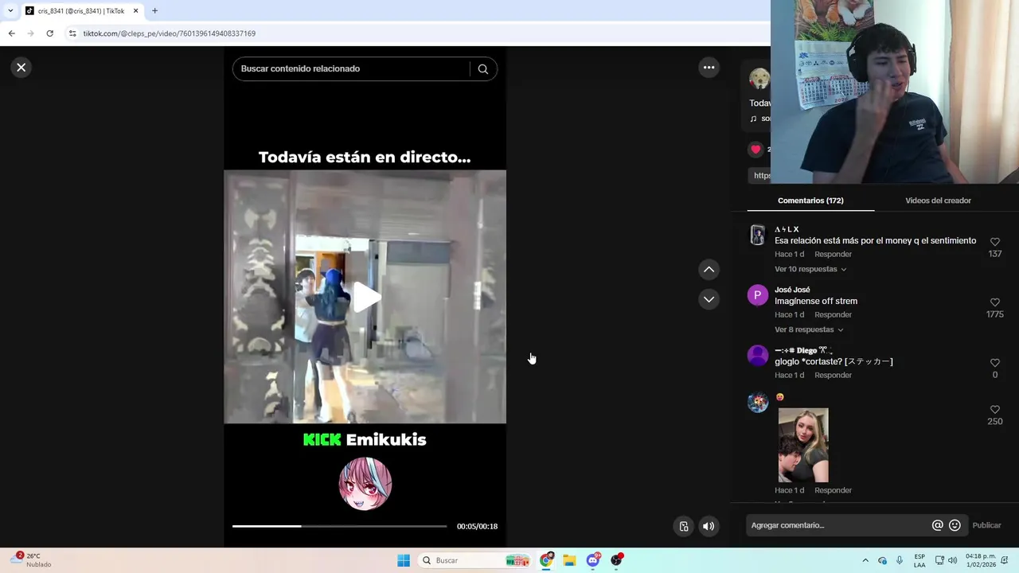Viewport: 1019px width, 573px height.
Task: Open the tab search dropdown arrow
Action: (x=10, y=11)
